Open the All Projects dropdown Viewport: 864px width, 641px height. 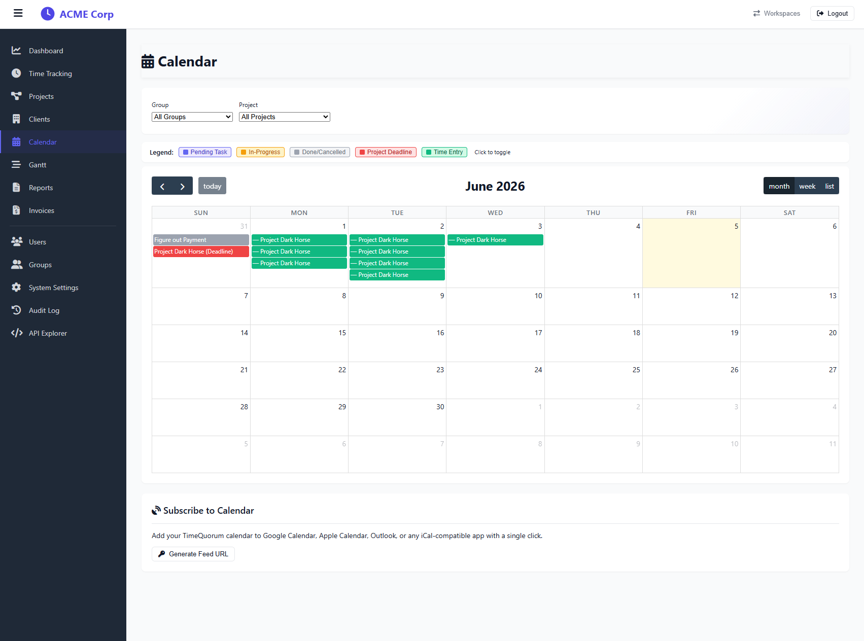pos(285,117)
